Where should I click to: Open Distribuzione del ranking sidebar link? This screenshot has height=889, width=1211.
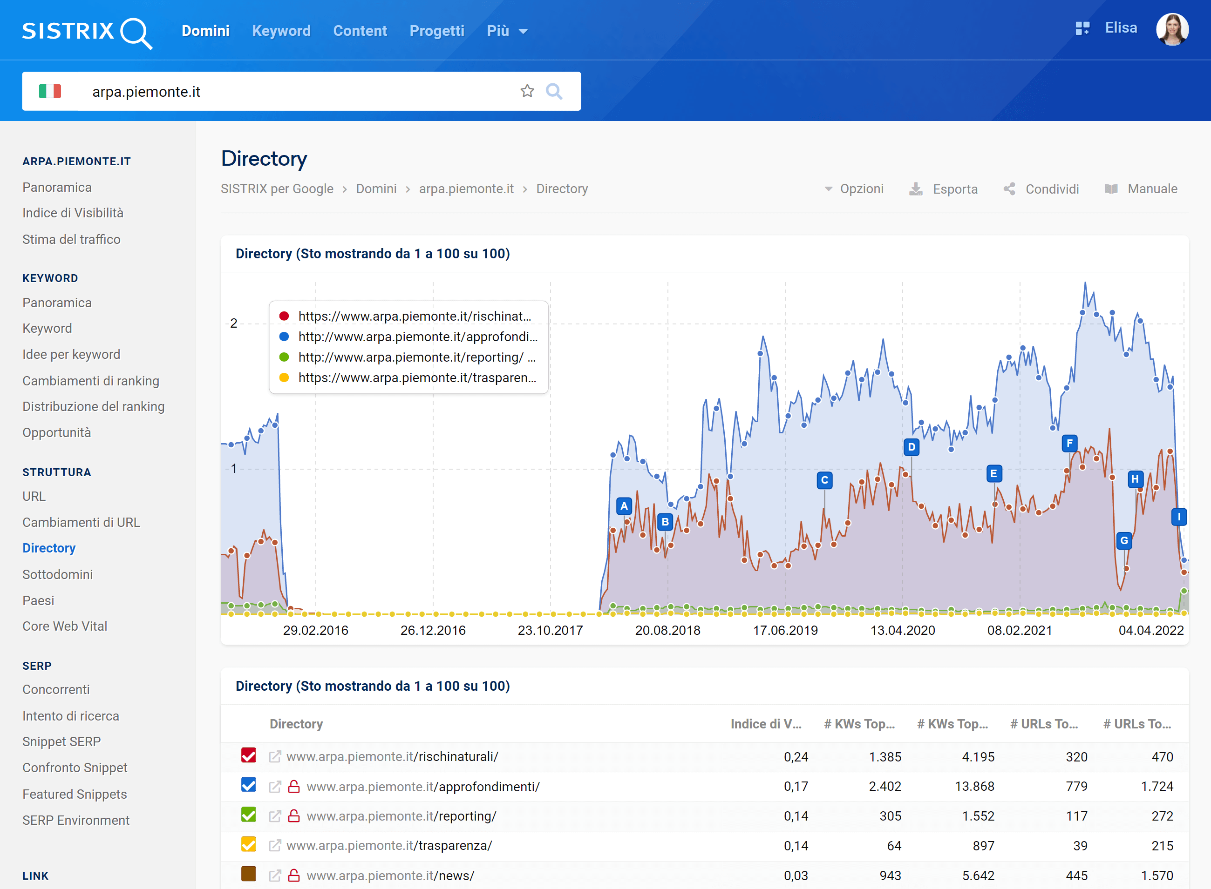(93, 407)
